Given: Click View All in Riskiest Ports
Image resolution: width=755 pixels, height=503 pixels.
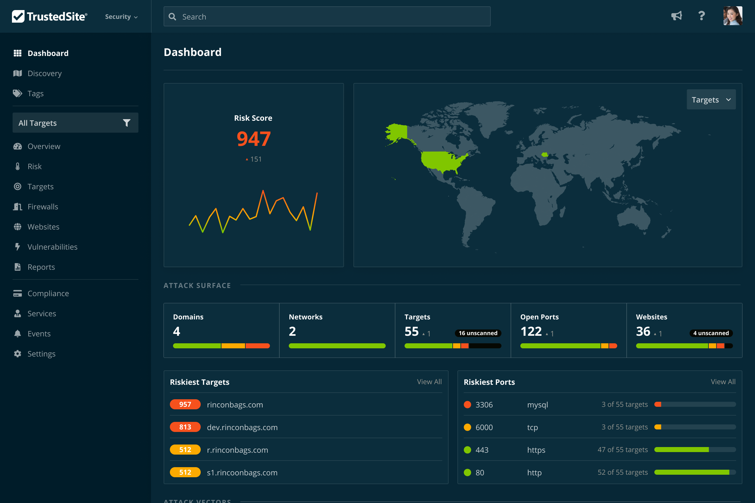Looking at the screenshot, I should [x=723, y=382].
